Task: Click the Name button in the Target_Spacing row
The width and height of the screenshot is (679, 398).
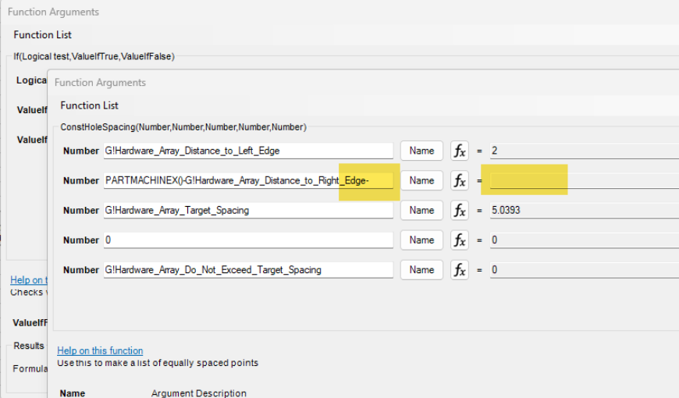Action: pos(421,210)
